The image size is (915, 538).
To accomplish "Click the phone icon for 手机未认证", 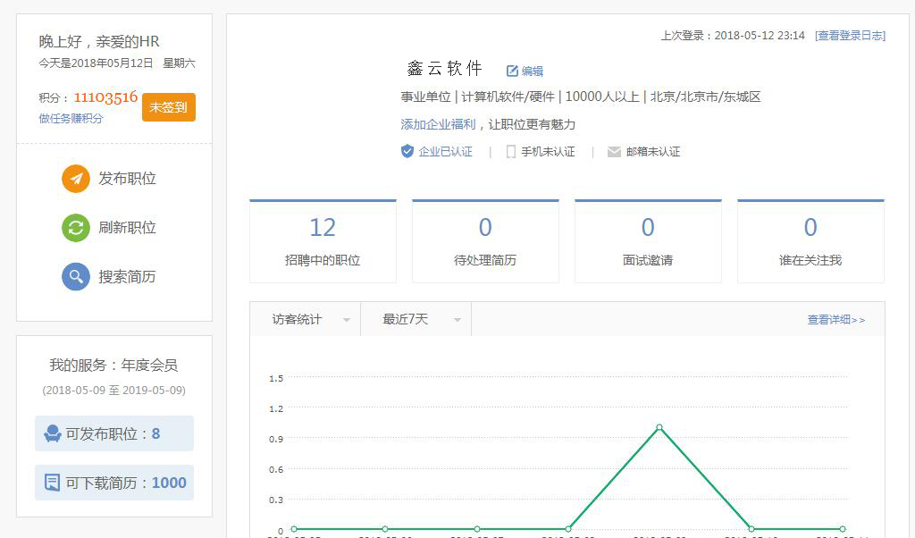I will pyautogui.click(x=511, y=152).
